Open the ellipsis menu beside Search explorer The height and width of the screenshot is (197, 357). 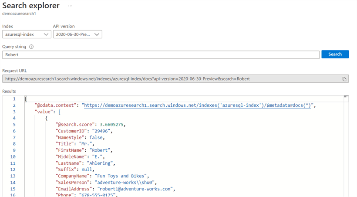pos(70,6)
